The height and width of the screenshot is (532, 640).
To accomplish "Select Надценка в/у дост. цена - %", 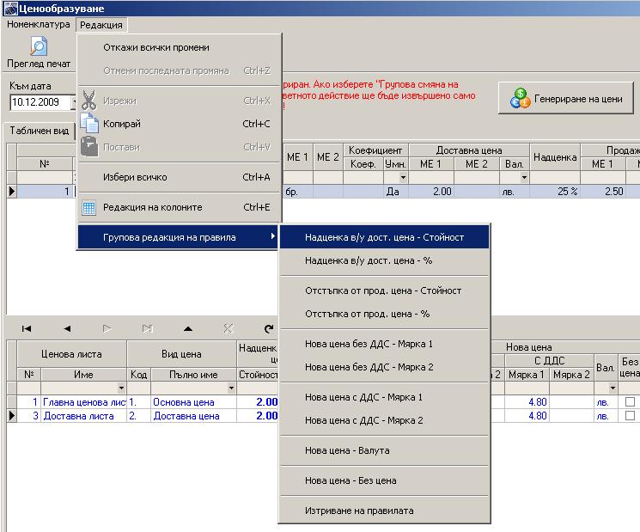I will [385, 260].
